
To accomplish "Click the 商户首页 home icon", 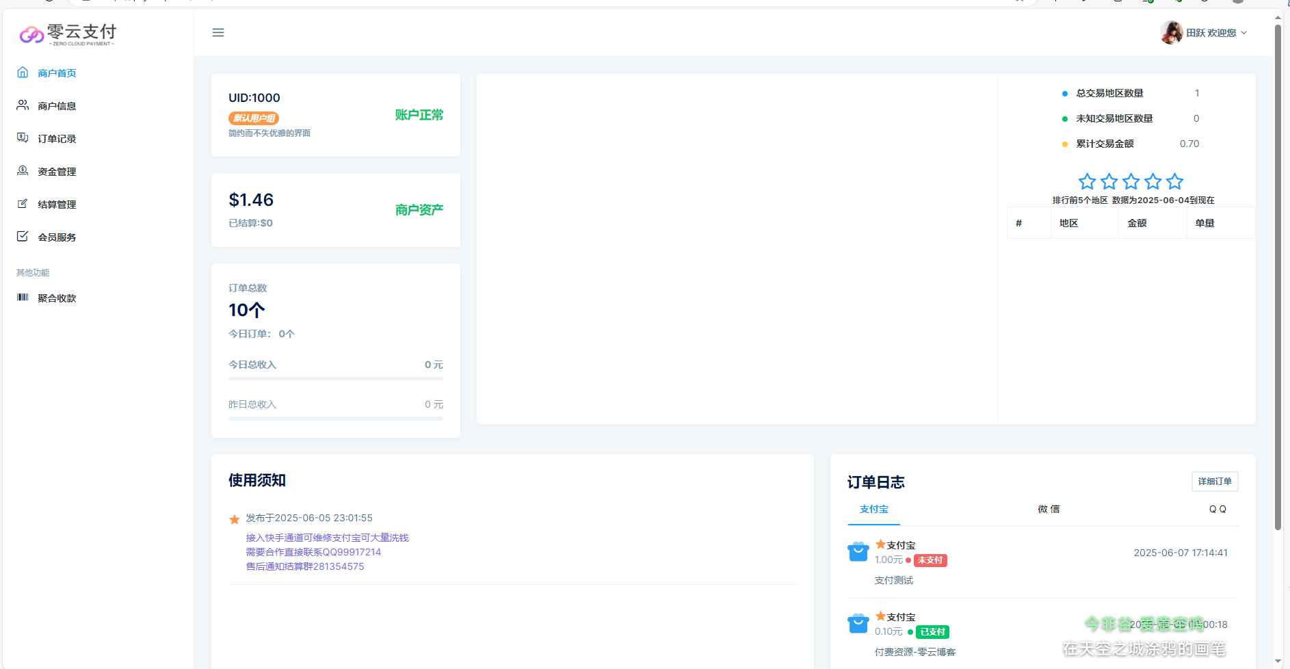I will (x=23, y=73).
